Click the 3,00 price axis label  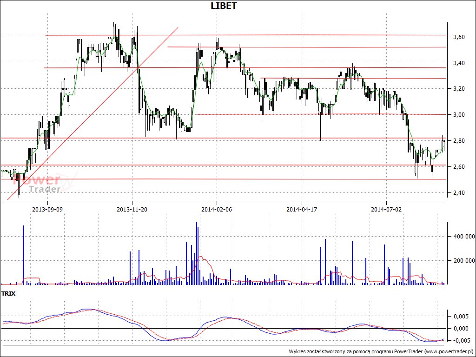(458, 115)
